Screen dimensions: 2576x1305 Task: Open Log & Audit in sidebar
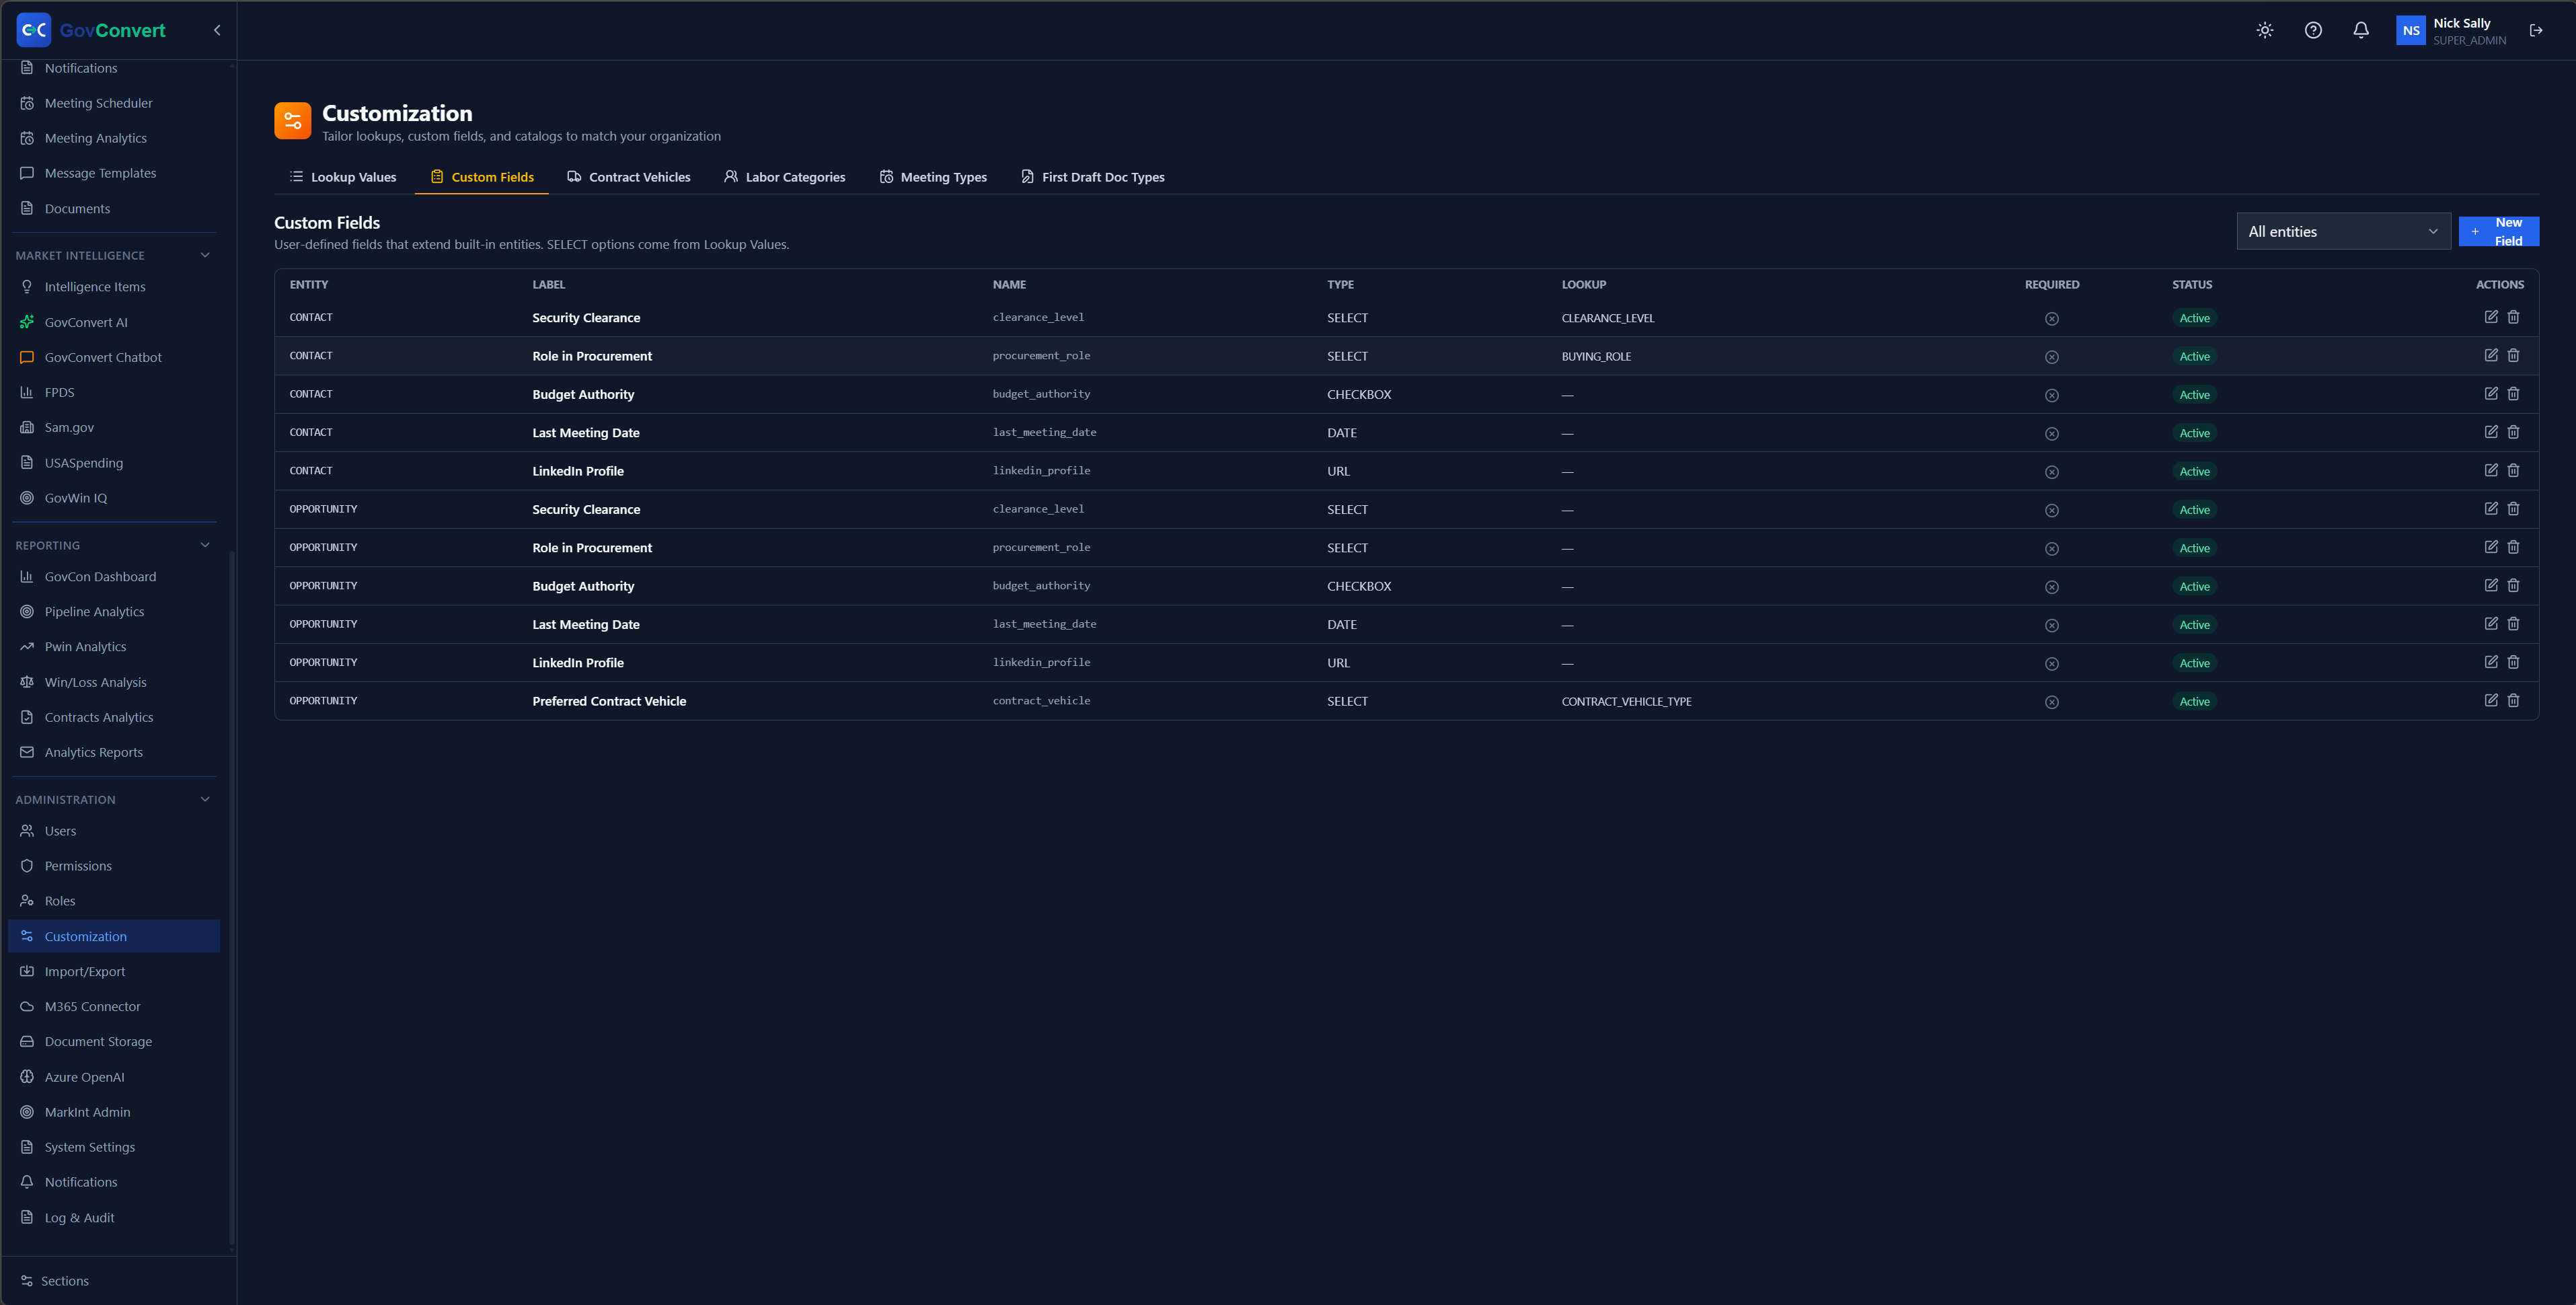113,1217
